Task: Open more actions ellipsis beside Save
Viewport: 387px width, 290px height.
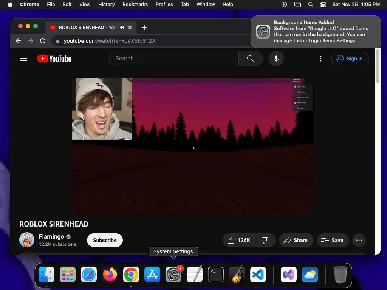Action: (359, 240)
